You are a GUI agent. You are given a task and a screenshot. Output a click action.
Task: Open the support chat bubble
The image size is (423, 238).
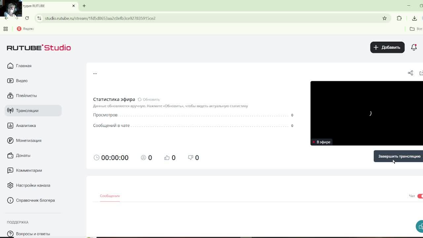(x=420, y=226)
